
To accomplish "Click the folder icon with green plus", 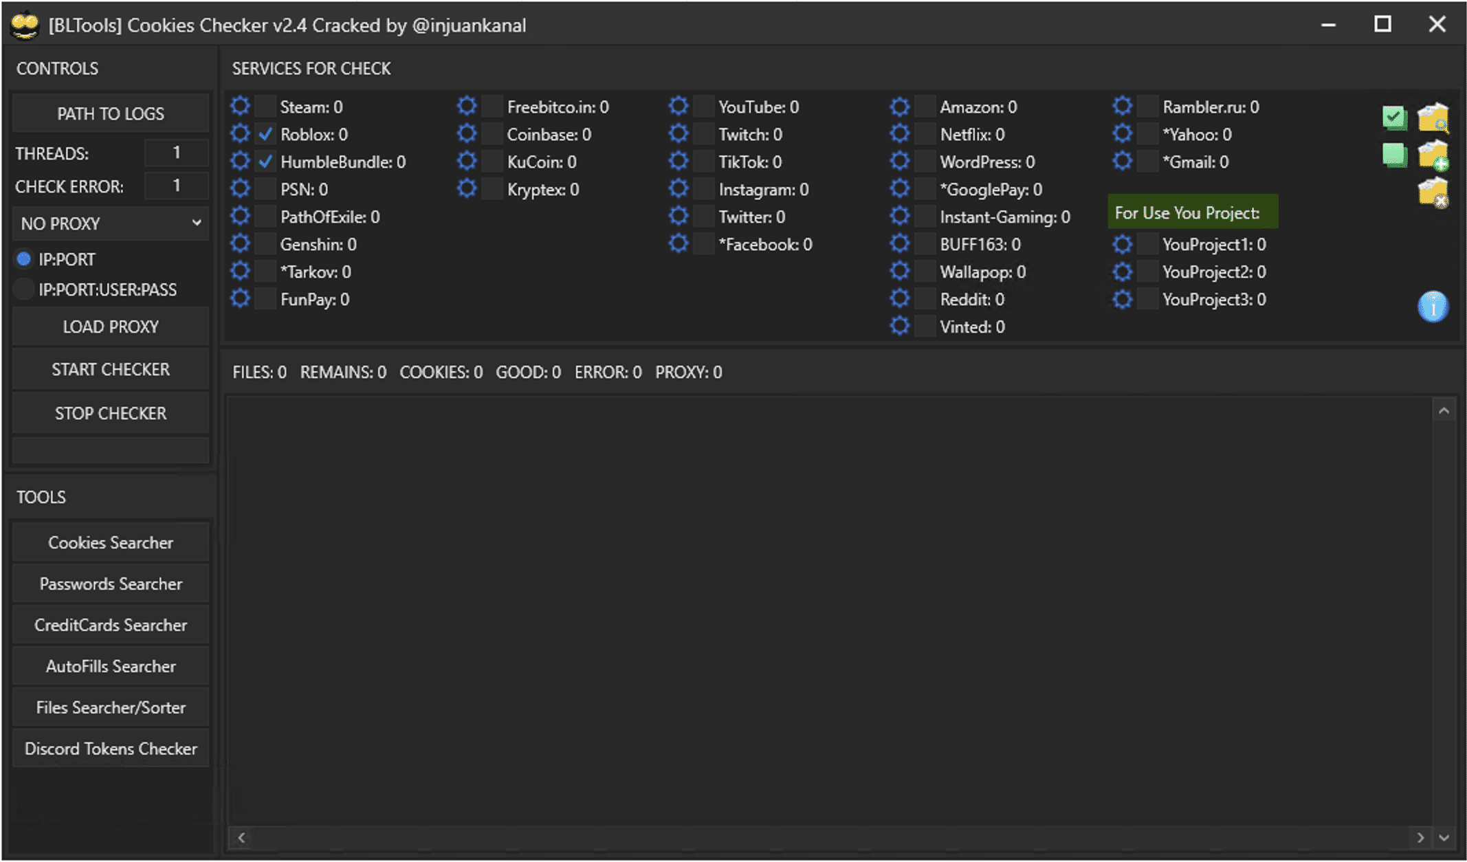I will 1433,155.
